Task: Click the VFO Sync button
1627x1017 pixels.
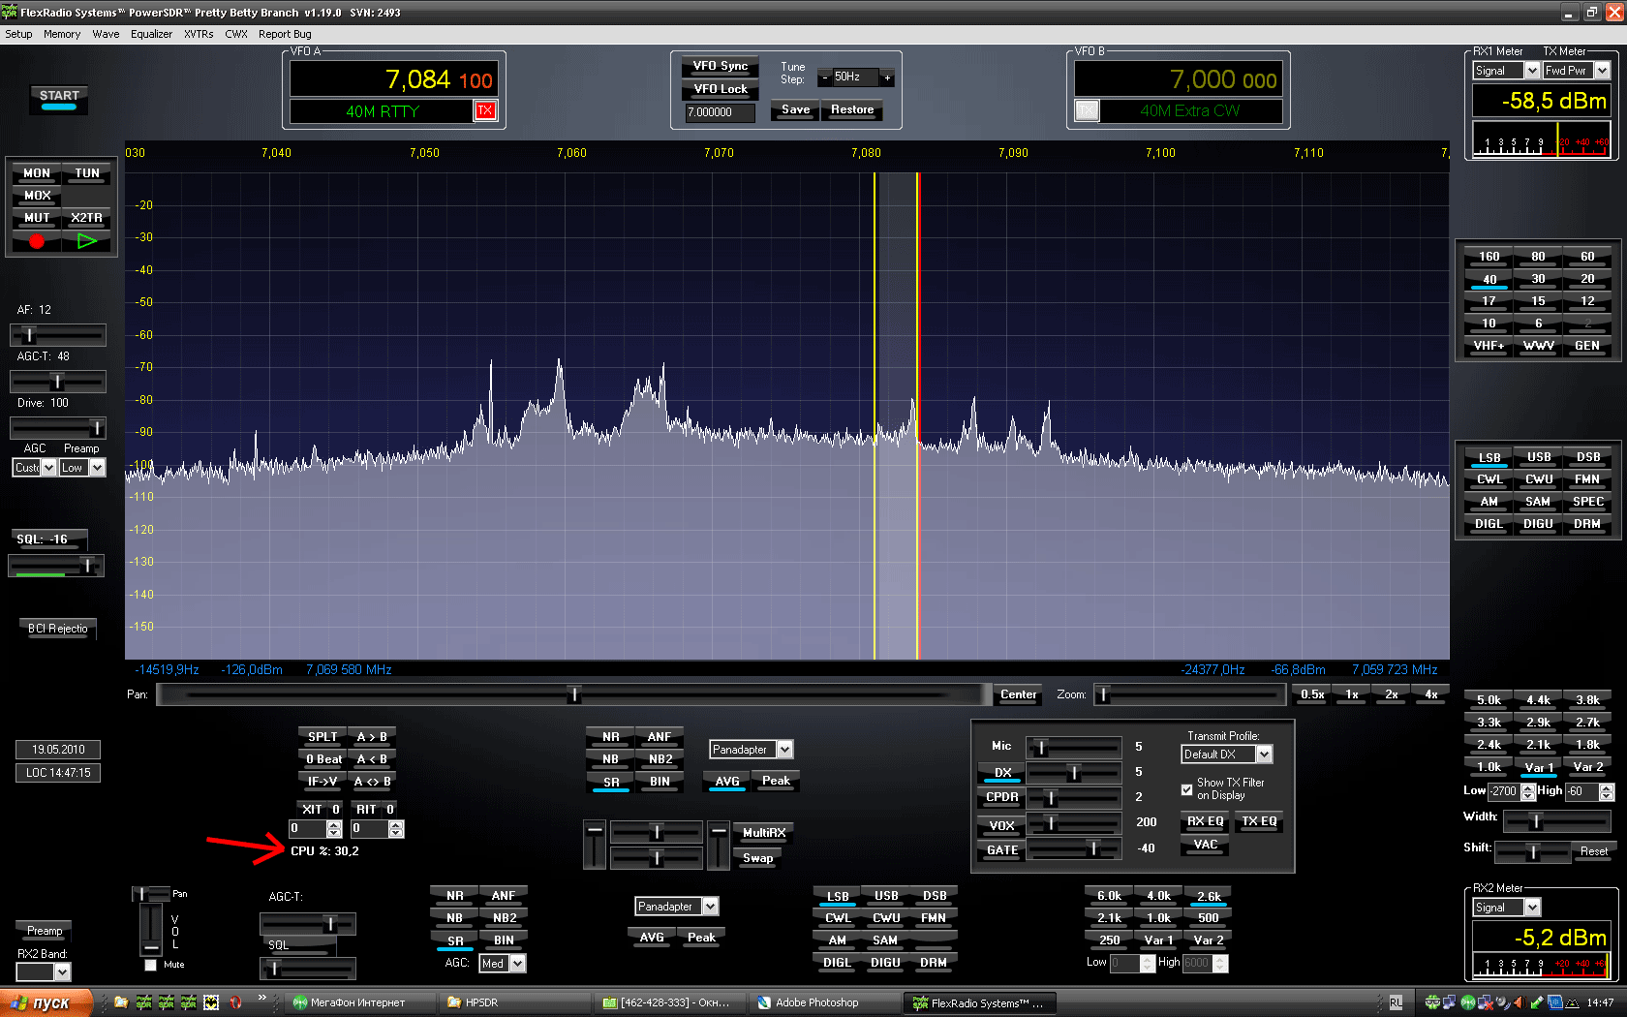Action: point(720,66)
